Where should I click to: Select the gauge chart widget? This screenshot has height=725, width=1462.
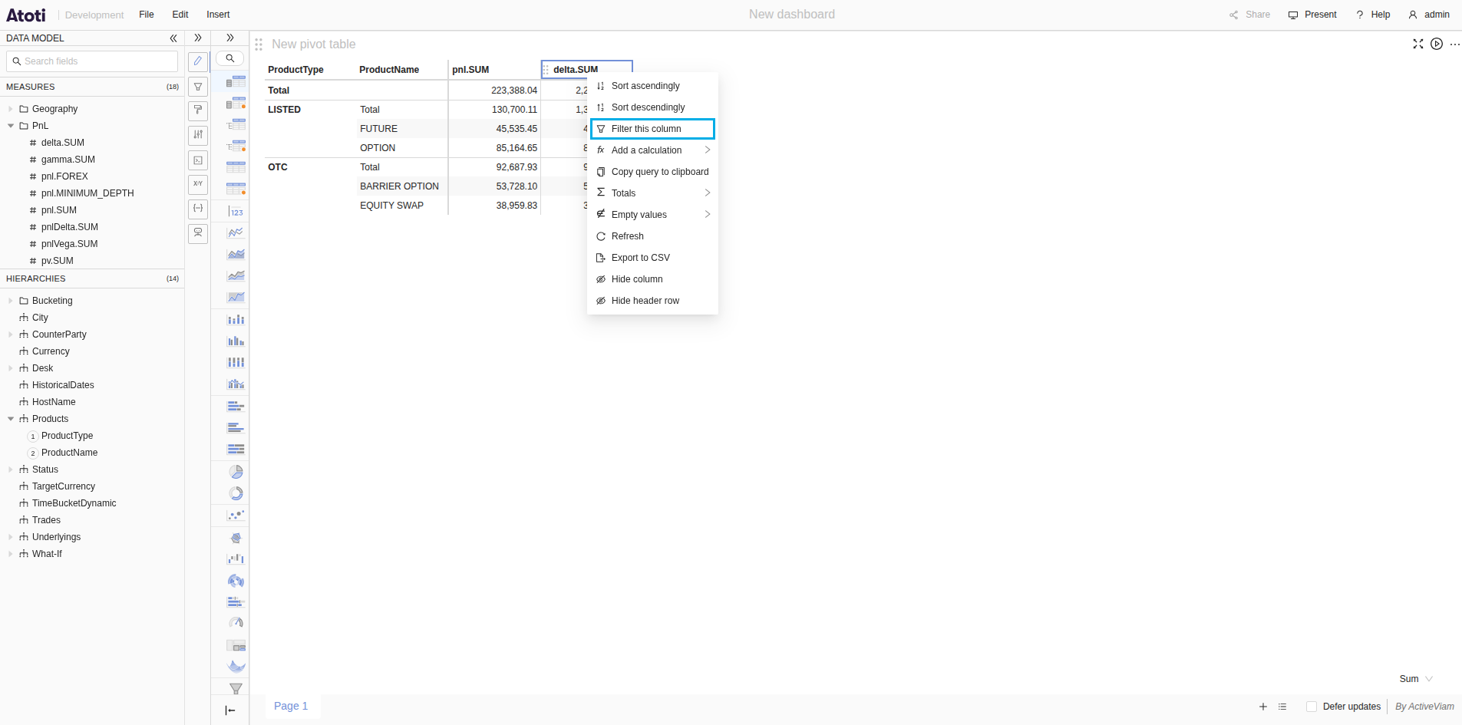[236, 623]
